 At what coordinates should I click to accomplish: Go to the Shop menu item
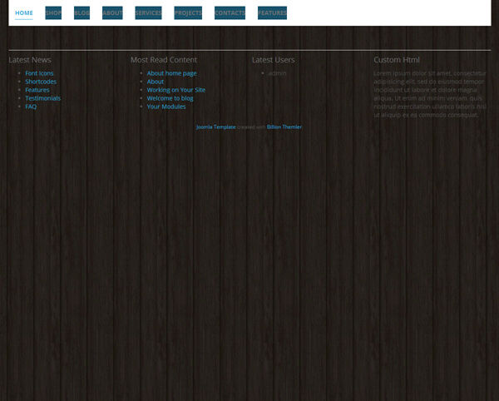click(53, 13)
